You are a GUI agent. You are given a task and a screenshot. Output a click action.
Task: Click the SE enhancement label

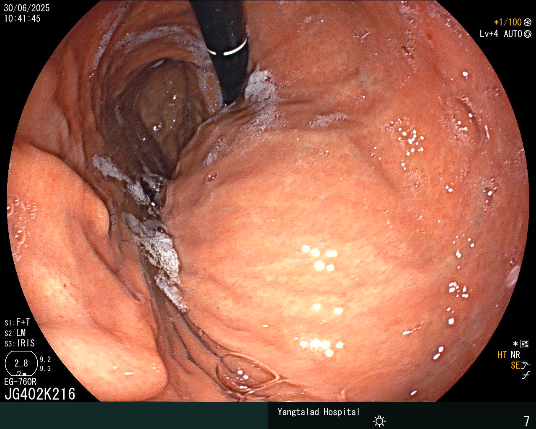pos(515,365)
